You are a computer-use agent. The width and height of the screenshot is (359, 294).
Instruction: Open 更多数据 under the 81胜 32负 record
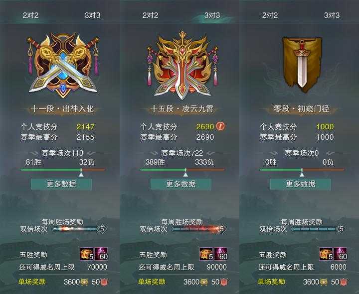tap(61, 184)
